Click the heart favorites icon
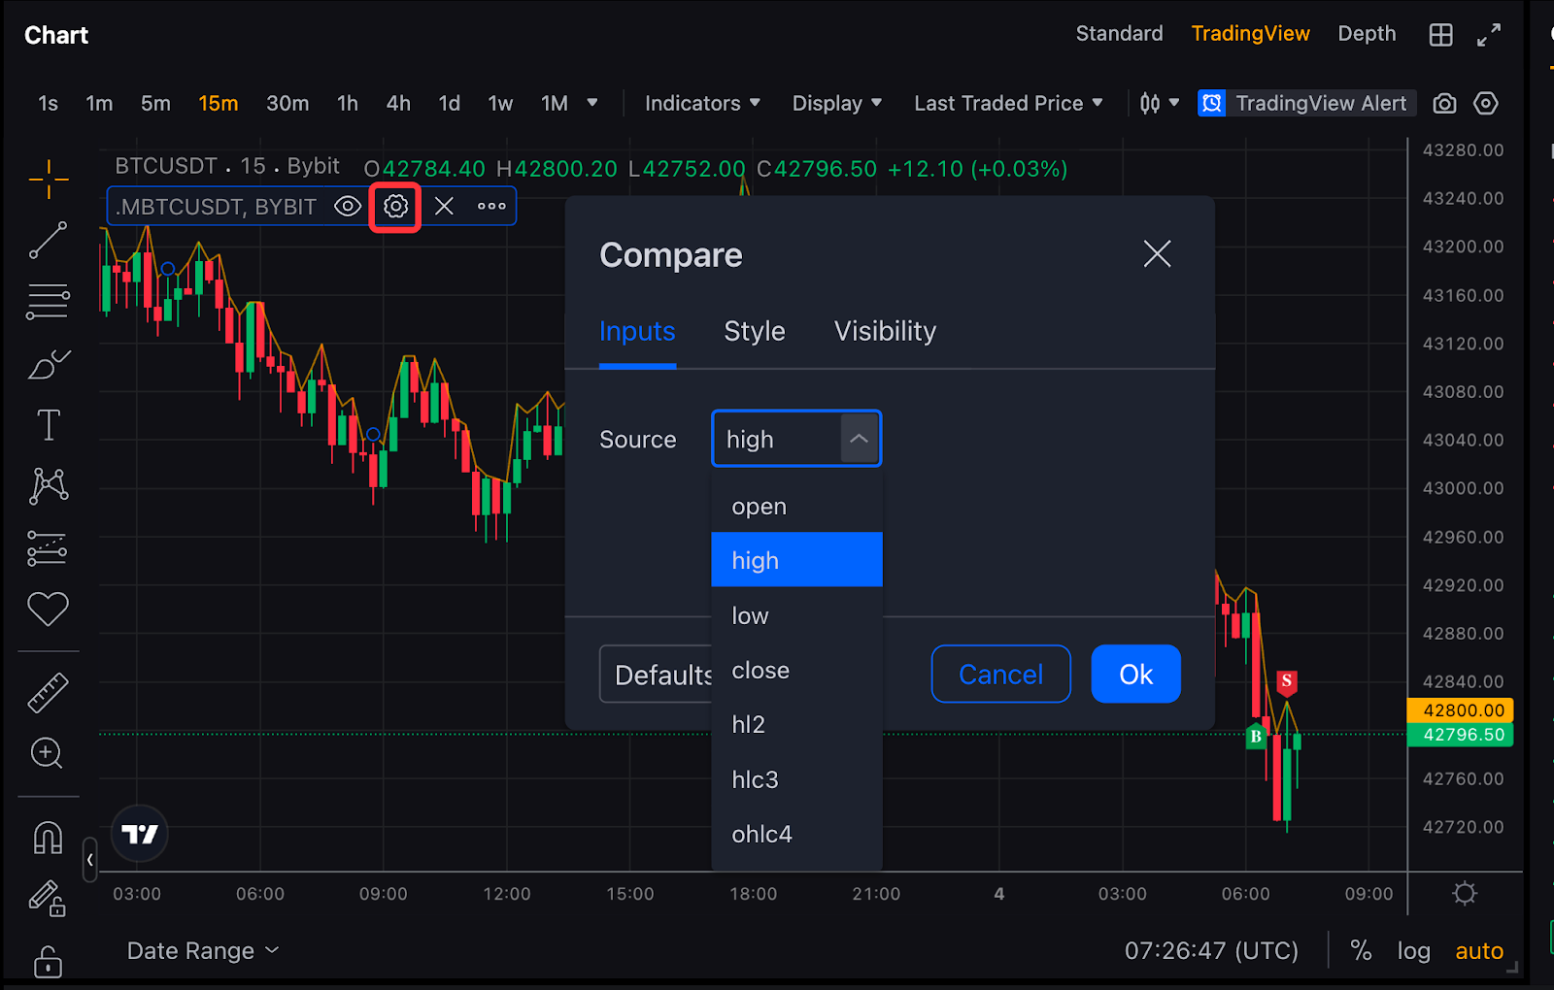Screen dimensions: 1554x990 pyautogui.click(x=48, y=609)
